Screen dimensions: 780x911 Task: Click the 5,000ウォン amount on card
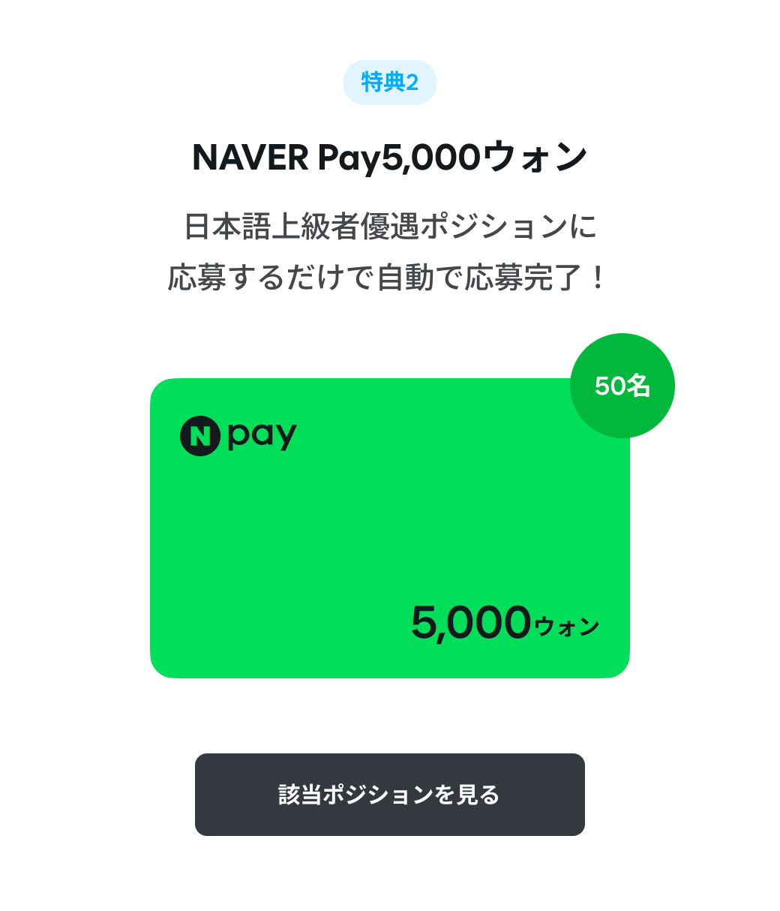click(x=505, y=623)
